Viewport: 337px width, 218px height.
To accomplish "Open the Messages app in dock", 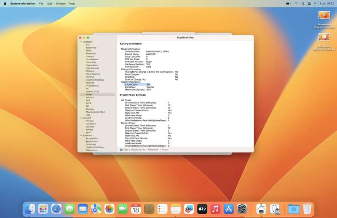I will click(70, 209).
